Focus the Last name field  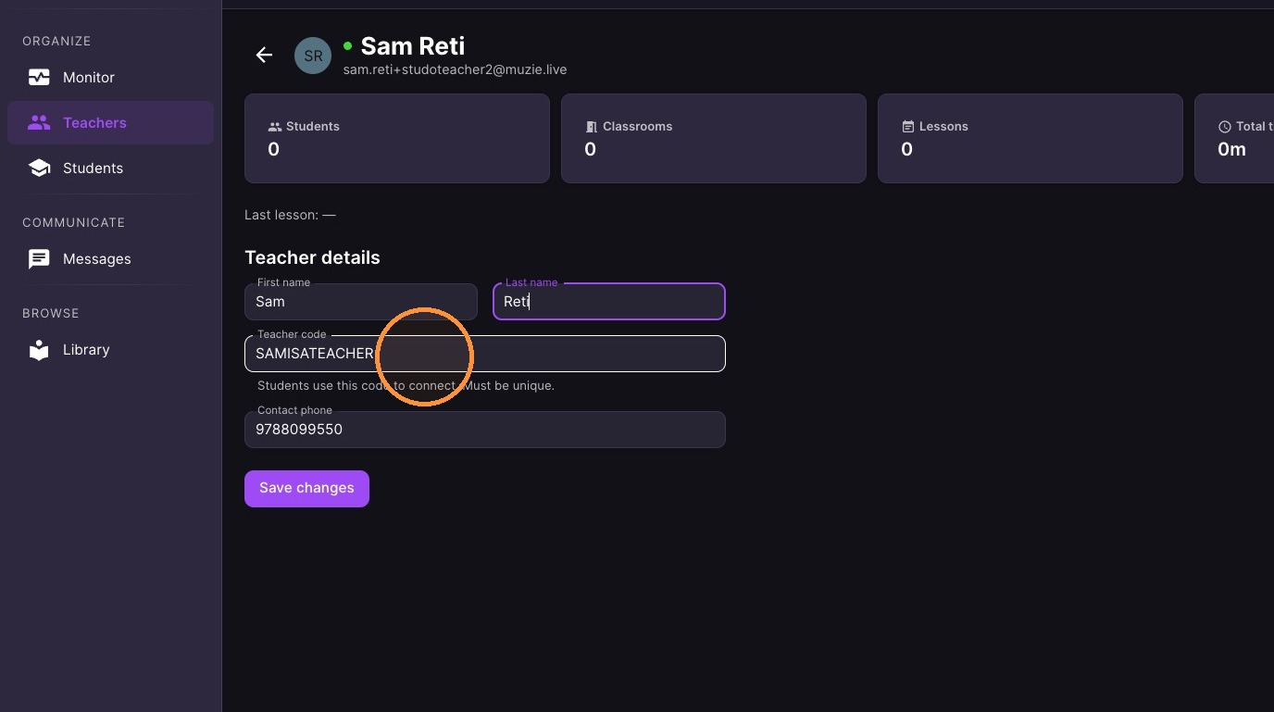point(609,302)
